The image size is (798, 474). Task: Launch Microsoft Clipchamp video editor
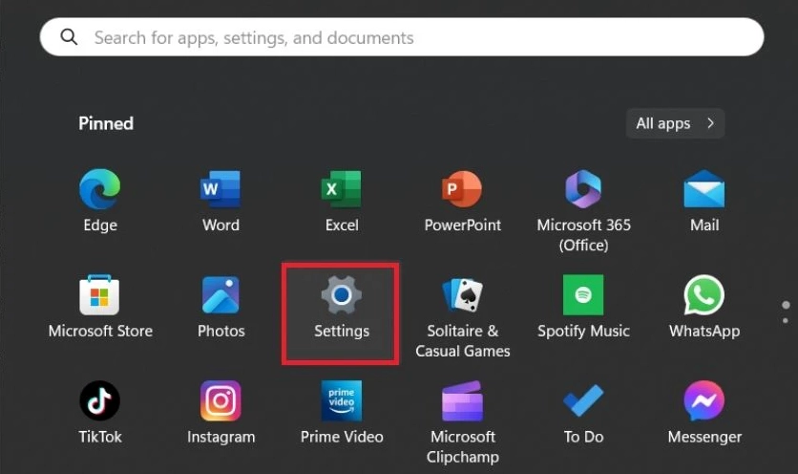point(462,401)
